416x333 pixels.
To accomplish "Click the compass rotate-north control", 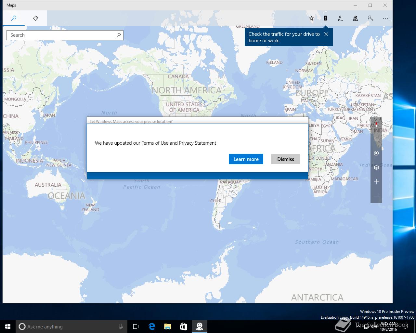I will (x=376, y=125).
